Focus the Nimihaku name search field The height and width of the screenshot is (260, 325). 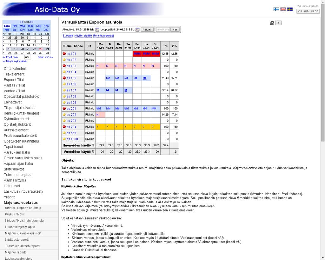pos(163,30)
